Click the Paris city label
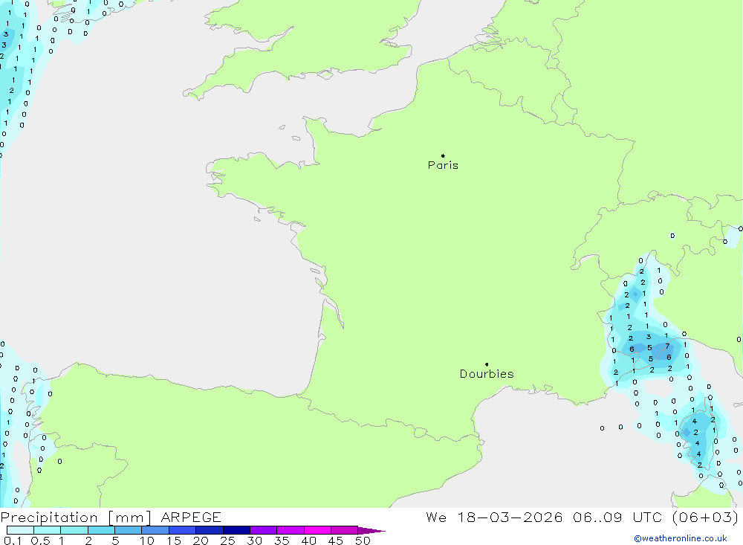The width and height of the screenshot is (743, 545). point(443,165)
